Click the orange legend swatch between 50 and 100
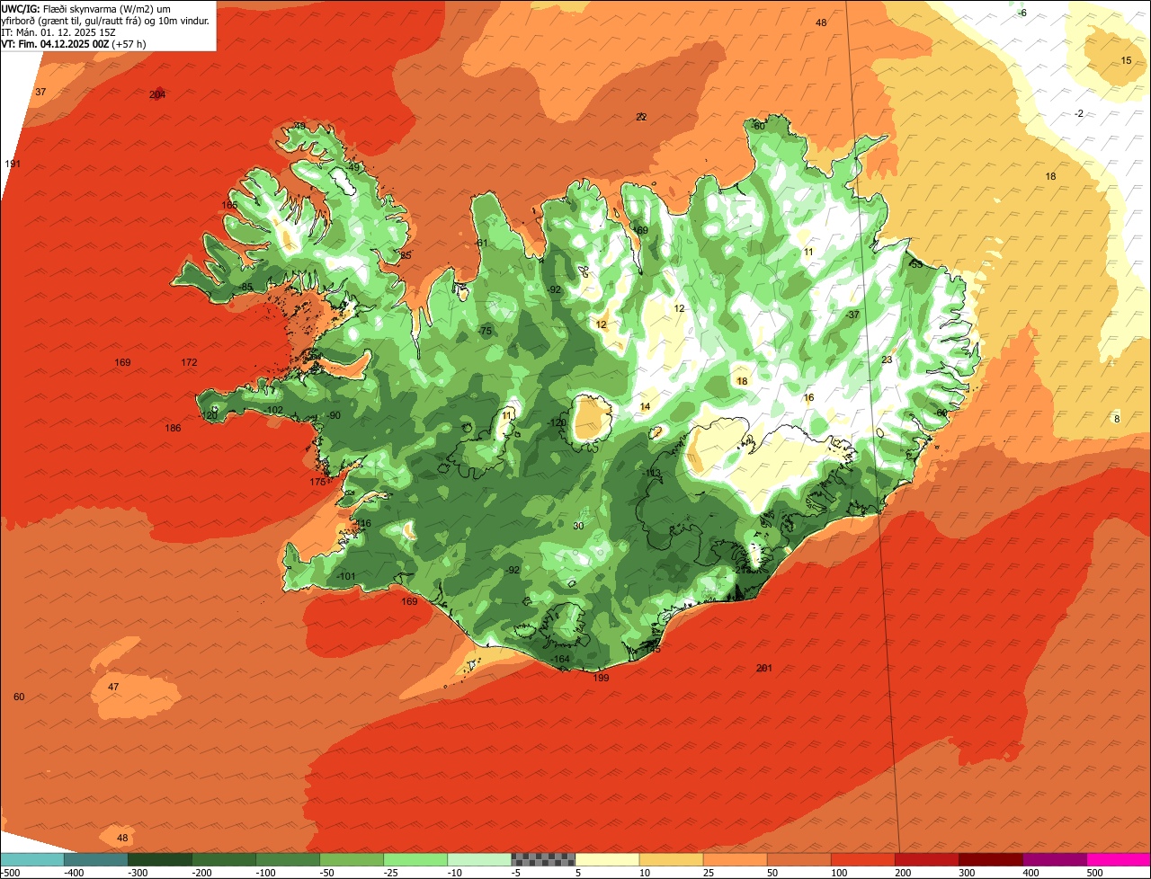This screenshot has height=879, width=1151. tap(799, 859)
